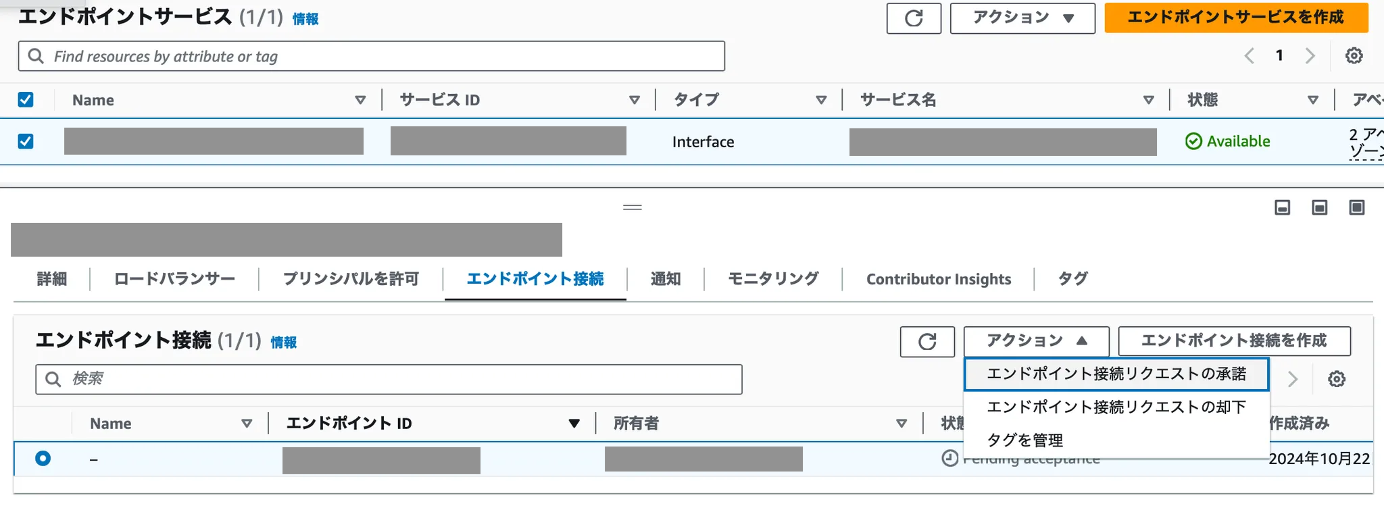Open the タグ tab
This screenshot has width=1384, height=506.
click(1072, 279)
